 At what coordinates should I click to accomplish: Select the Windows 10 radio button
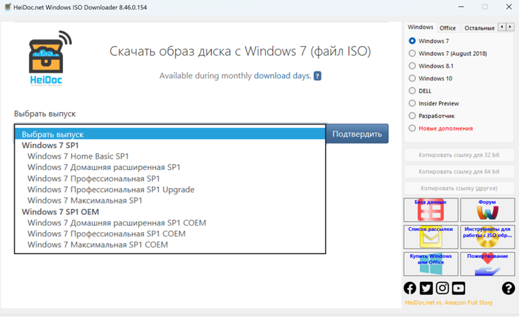tap(412, 78)
